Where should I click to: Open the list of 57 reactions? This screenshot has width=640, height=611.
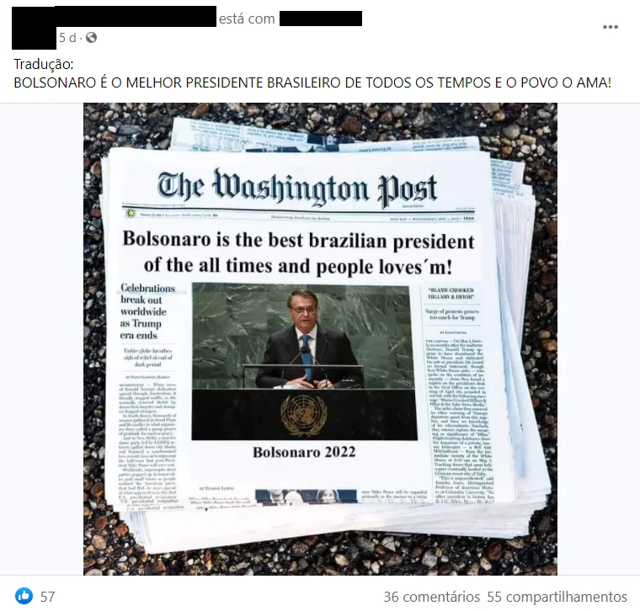pyautogui.click(x=47, y=597)
